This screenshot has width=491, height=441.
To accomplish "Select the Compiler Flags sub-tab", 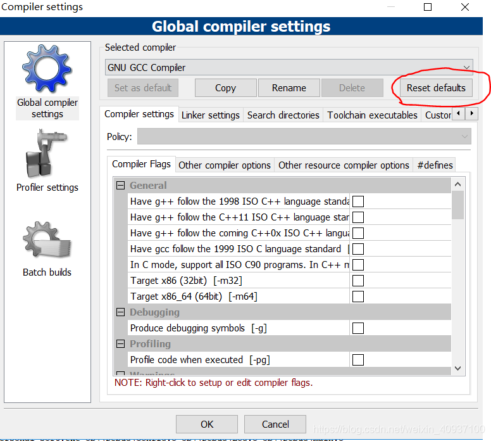I will coord(141,164).
